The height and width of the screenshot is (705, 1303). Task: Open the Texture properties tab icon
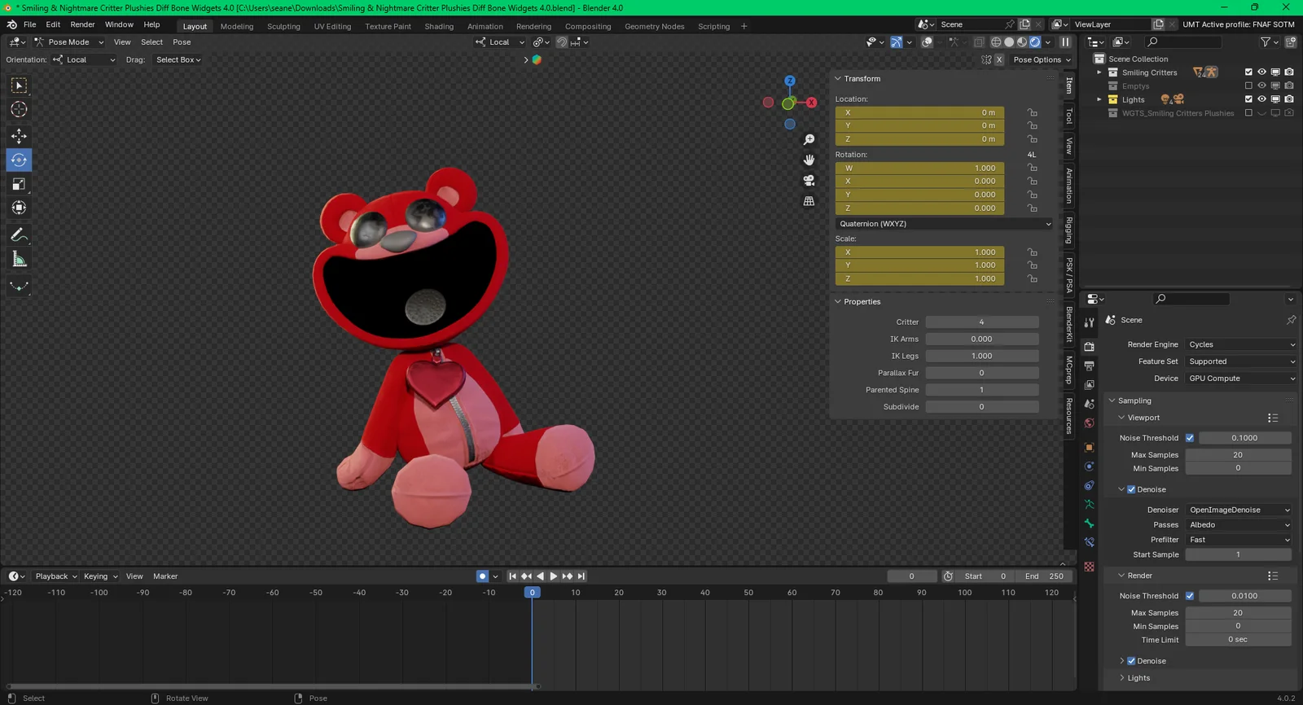tap(1089, 567)
